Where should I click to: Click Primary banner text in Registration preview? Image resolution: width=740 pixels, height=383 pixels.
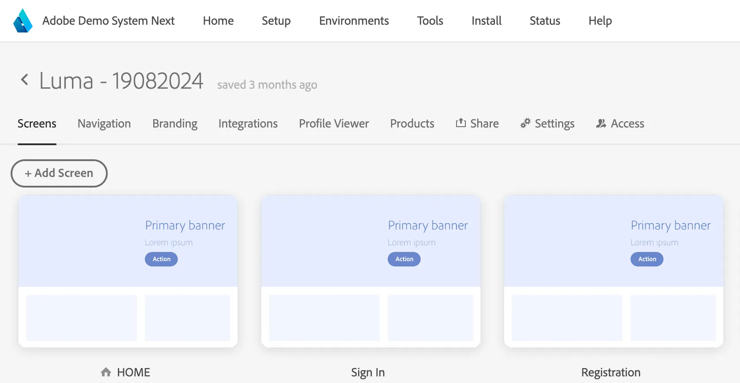pos(671,225)
